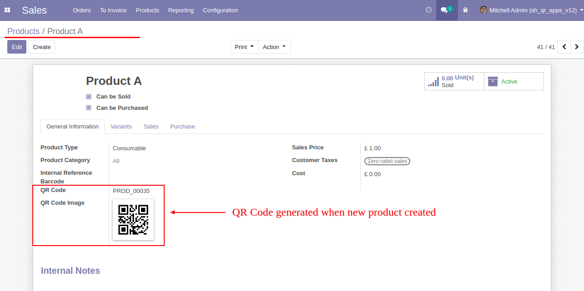Click the QR Code field label
The height and width of the screenshot is (291, 584).
(53, 190)
